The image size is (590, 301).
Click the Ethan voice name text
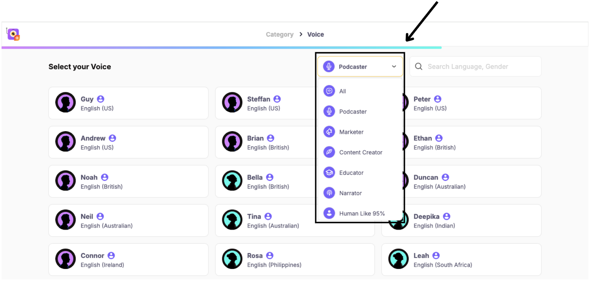[x=423, y=138]
